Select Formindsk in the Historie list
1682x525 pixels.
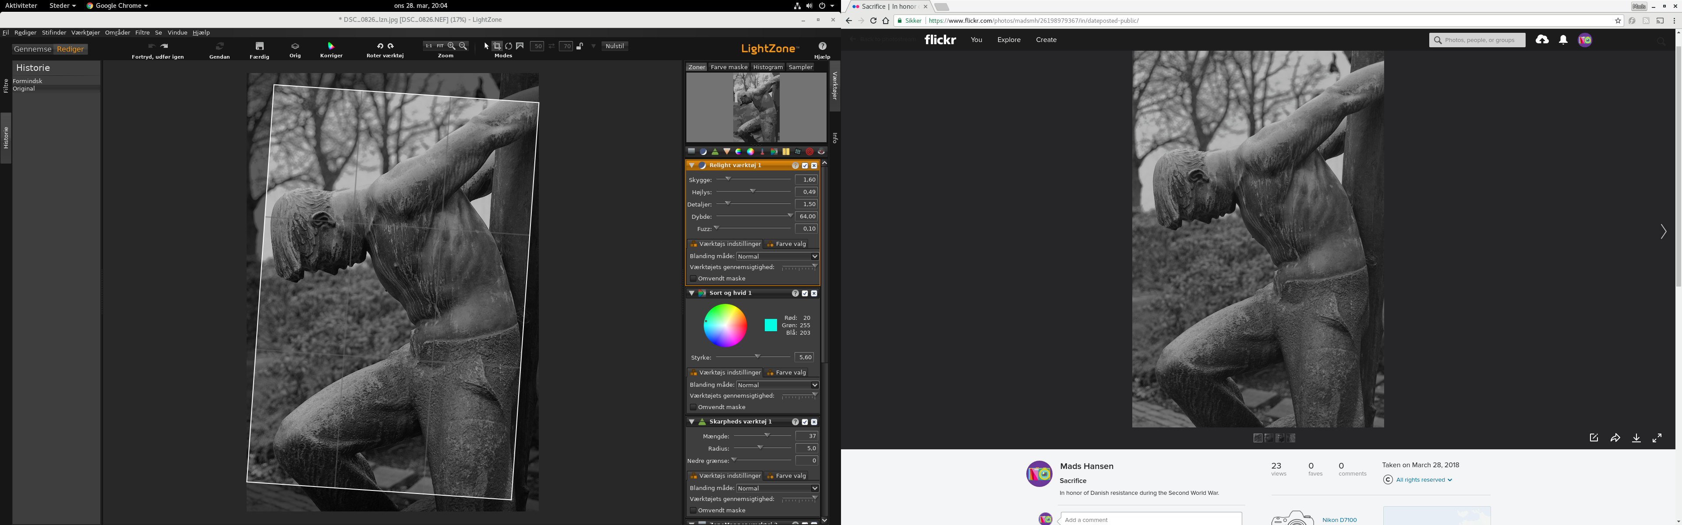click(56, 81)
